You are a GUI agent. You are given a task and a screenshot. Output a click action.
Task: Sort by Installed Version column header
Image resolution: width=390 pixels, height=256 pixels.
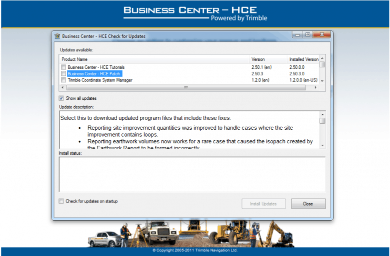(x=303, y=59)
